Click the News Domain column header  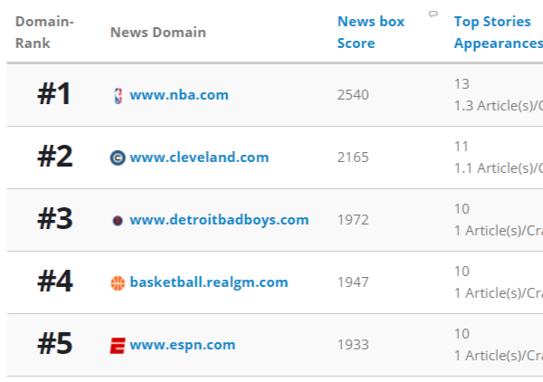tap(157, 33)
